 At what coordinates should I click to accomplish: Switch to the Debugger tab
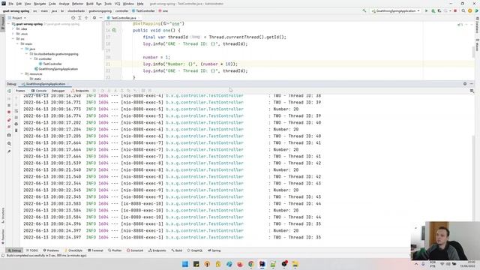[x=58, y=91]
